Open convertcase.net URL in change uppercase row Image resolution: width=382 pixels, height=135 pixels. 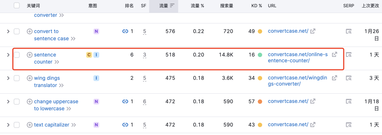pos(288,101)
